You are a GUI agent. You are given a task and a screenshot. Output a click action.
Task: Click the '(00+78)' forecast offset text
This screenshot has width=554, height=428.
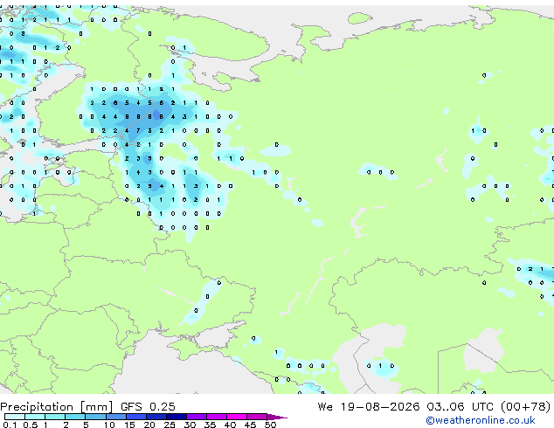(x=526, y=407)
